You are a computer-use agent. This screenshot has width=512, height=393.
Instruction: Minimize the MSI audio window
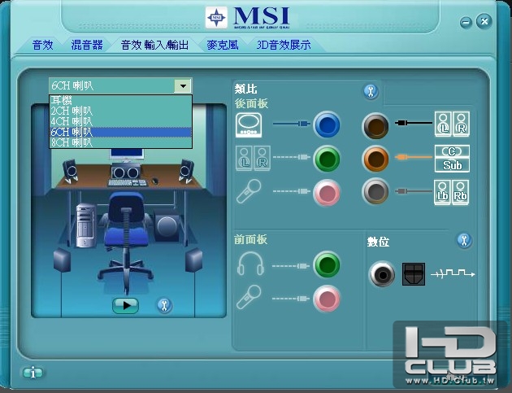tap(466, 22)
